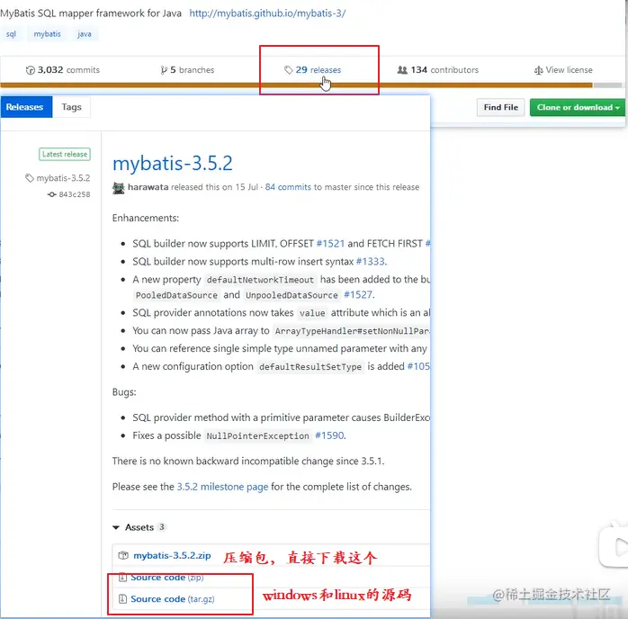Click the file icon beside Source code (tar.gz)
Viewport: 628px width, 619px height.
pyautogui.click(x=122, y=599)
